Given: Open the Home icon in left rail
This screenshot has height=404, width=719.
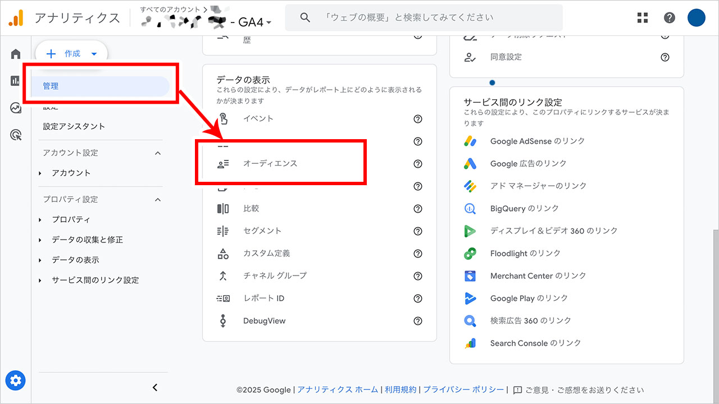Looking at the screenshot, I should point(16,54).
